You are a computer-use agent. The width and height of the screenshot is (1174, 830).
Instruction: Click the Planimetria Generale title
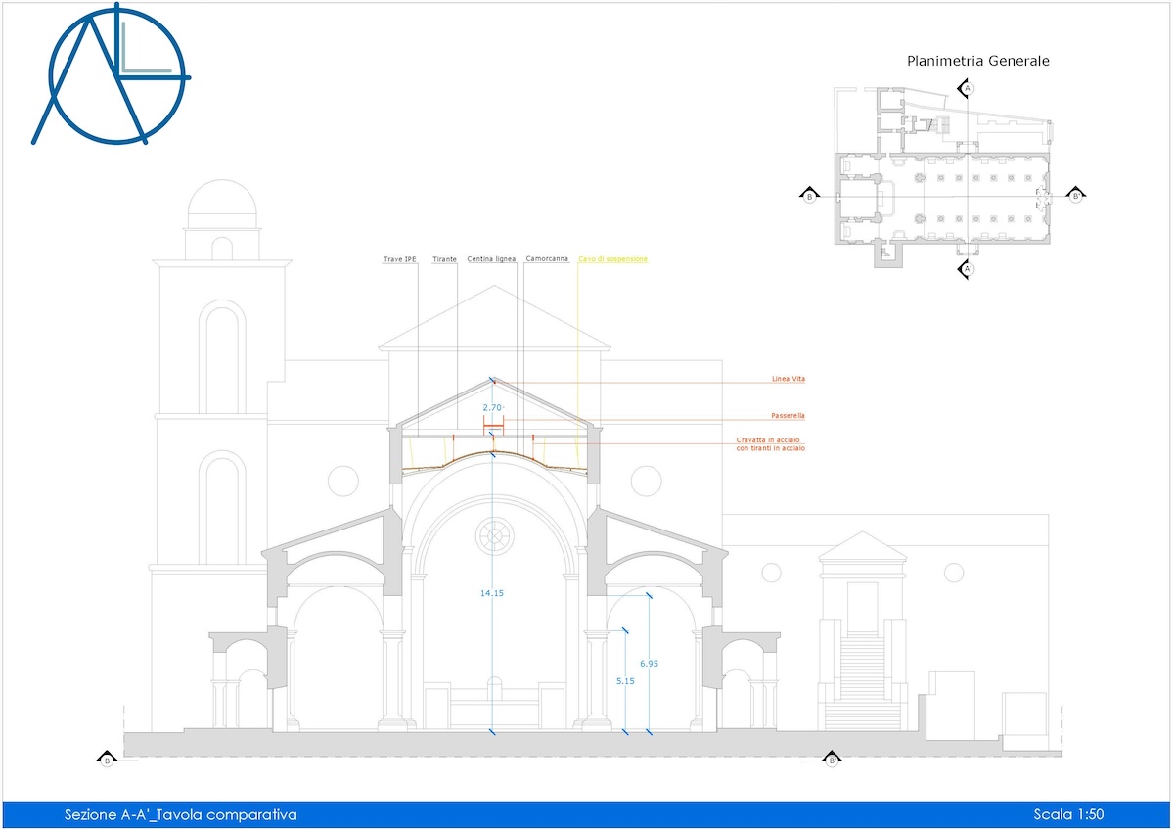coord(978,61)
